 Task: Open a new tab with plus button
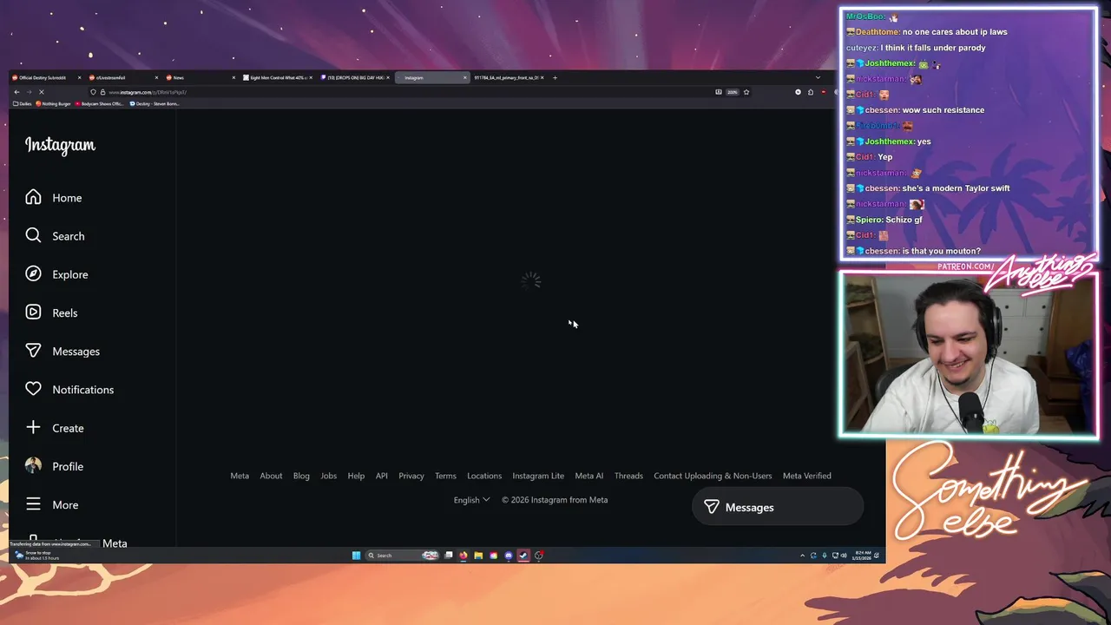click(x=555, y=77)
